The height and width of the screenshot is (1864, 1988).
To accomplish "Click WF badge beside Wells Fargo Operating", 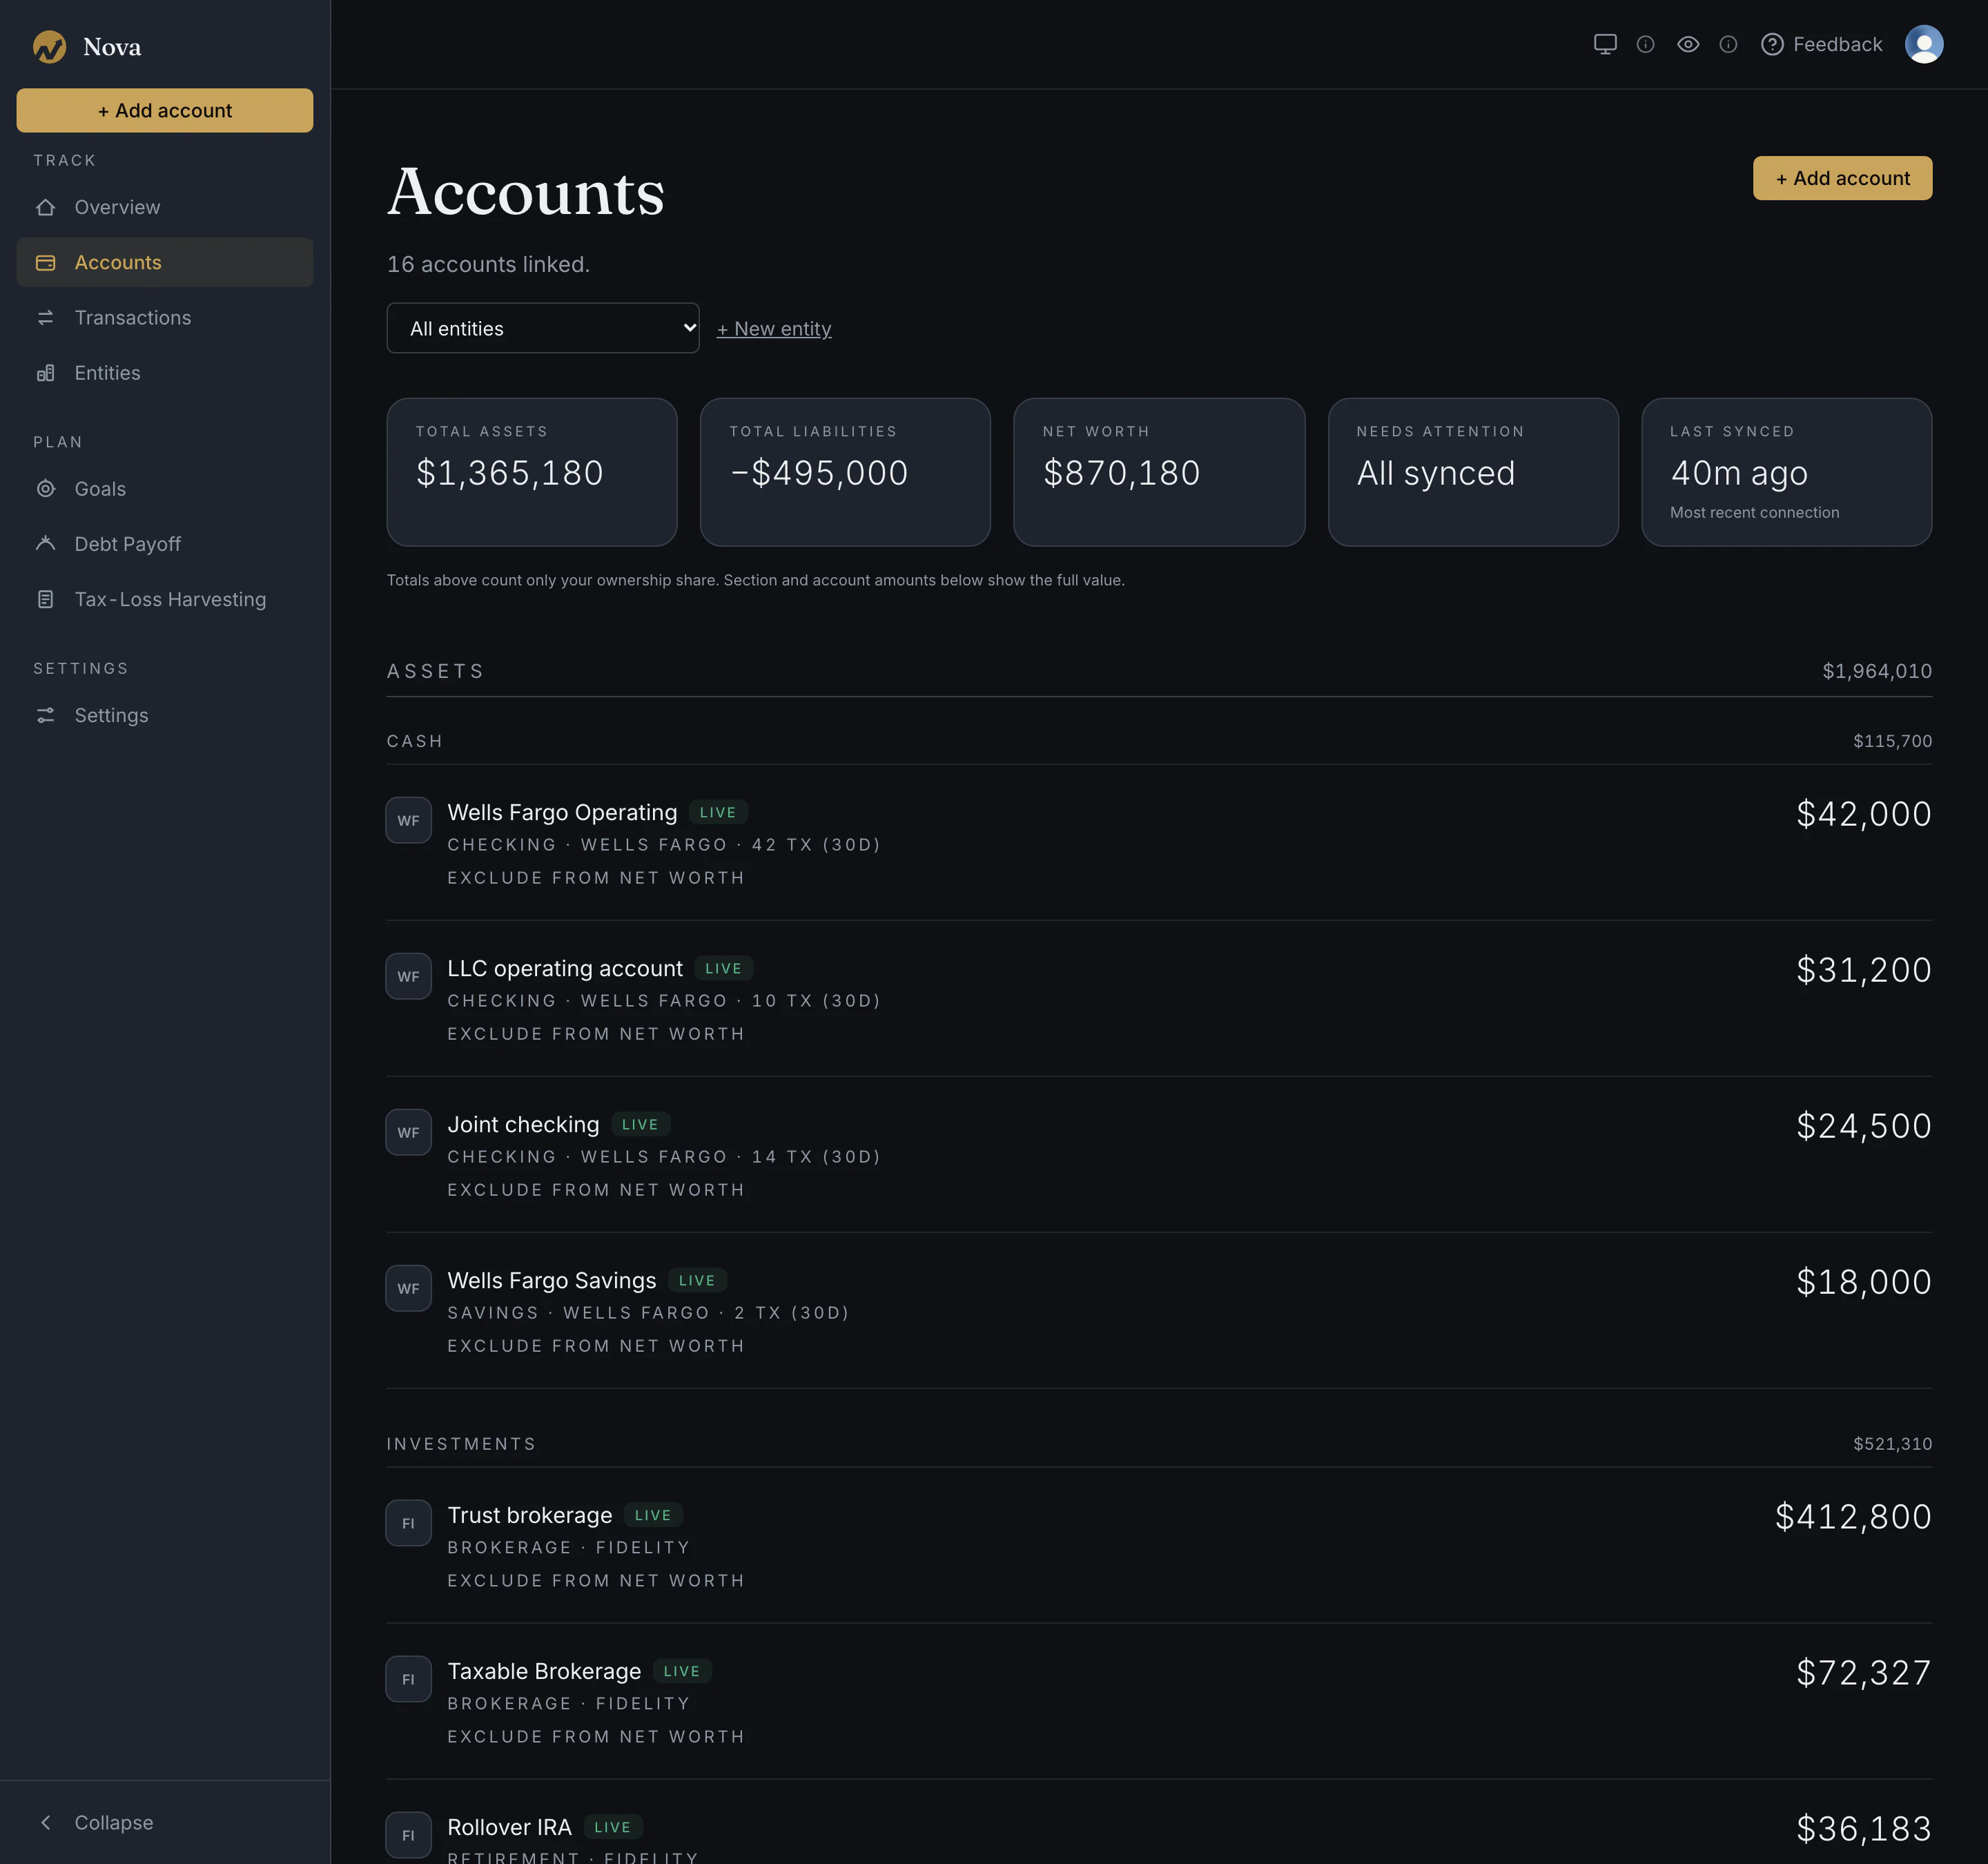I will click(x=409, y=820).
